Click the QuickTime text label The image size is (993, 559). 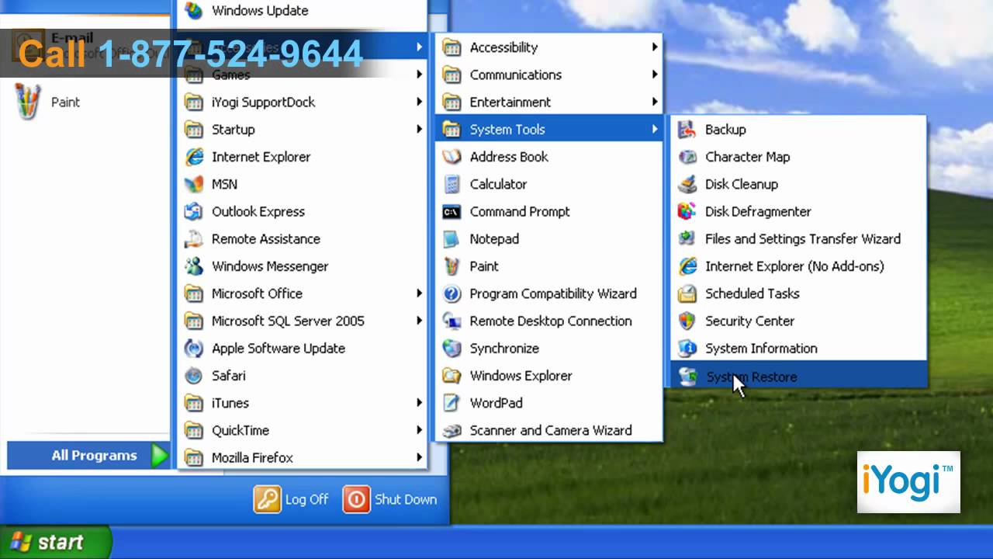[240, 430]
